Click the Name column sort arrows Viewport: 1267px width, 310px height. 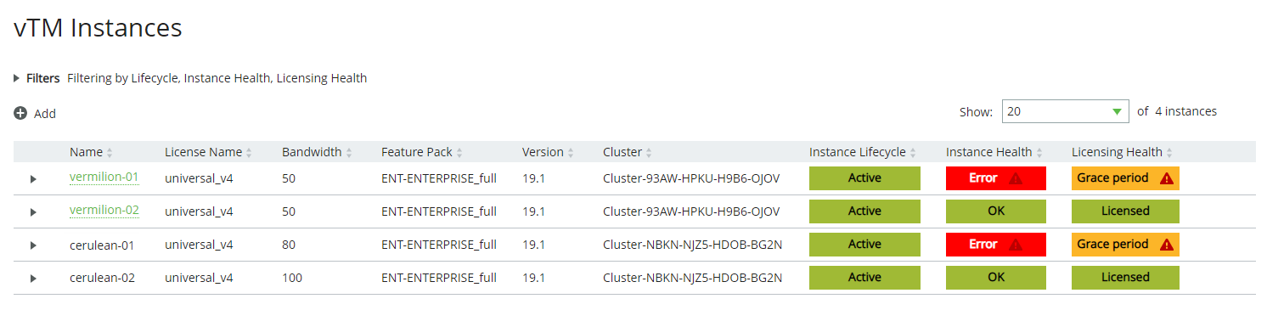pyautogui.click(x=110, y=153)
